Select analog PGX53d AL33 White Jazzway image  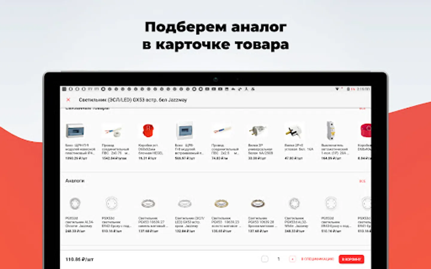[x=294, y=204]
